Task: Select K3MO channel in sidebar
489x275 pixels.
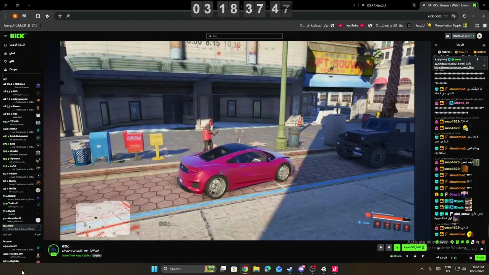Action: (21, 197)
